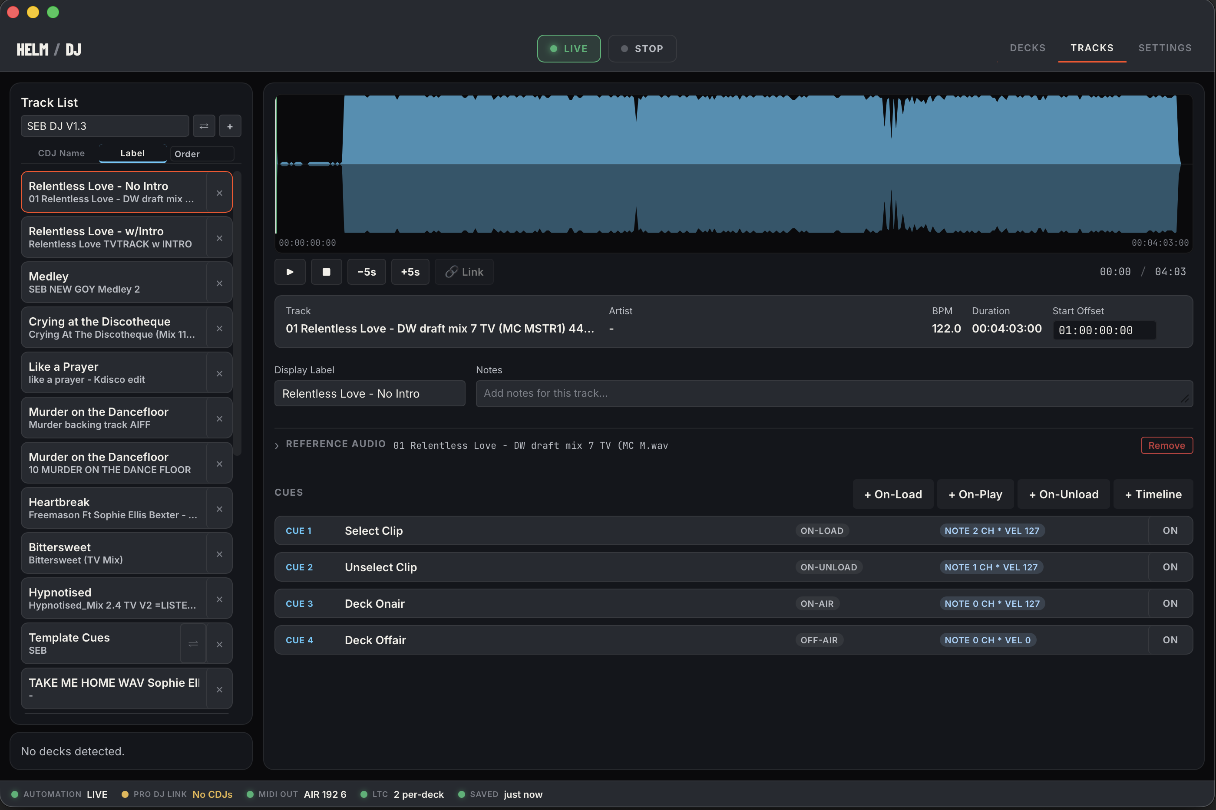Select Like a Prayer track
This screenshot has height=810, width=1216.
pos(114,373)
